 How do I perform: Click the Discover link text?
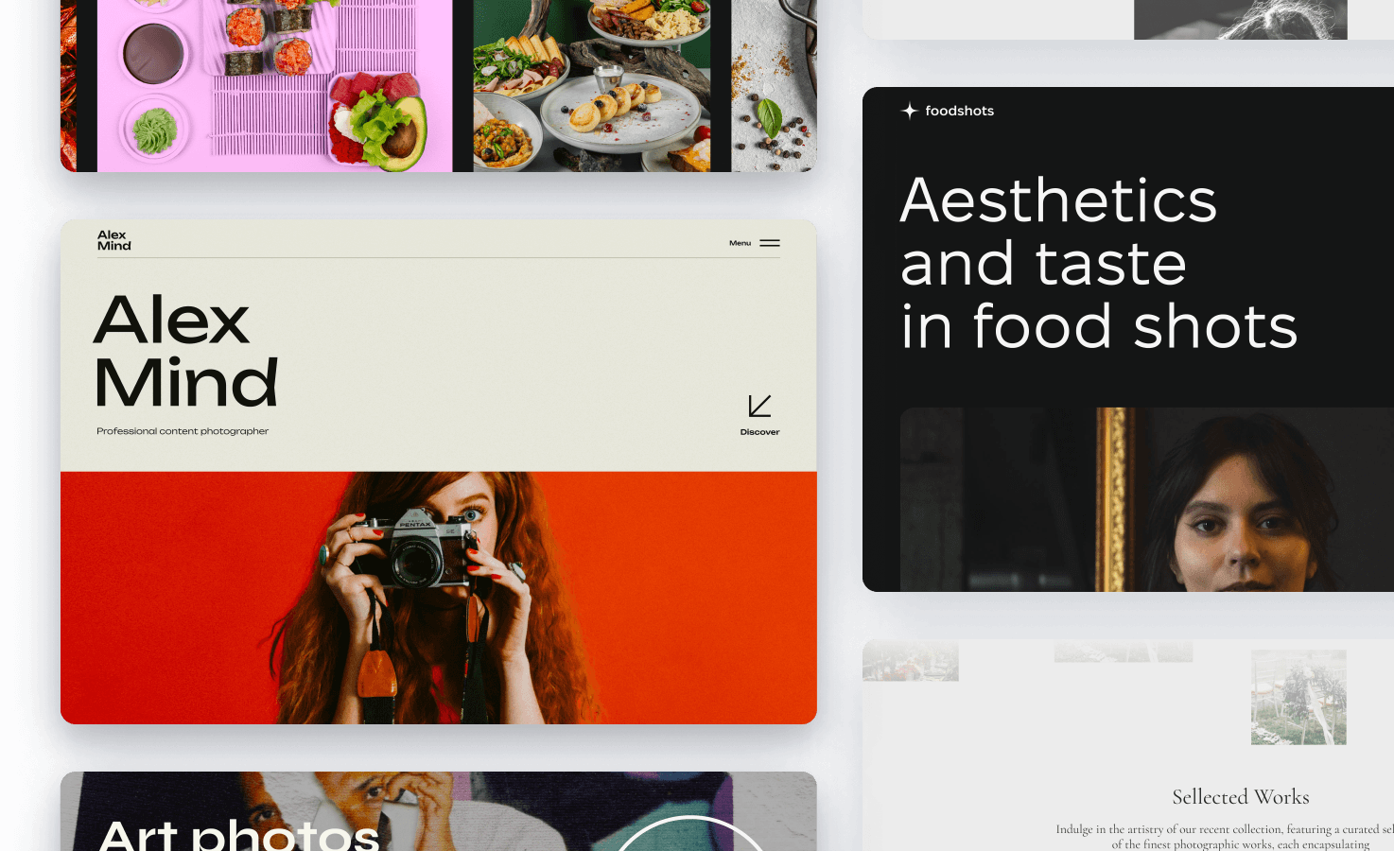759,432
